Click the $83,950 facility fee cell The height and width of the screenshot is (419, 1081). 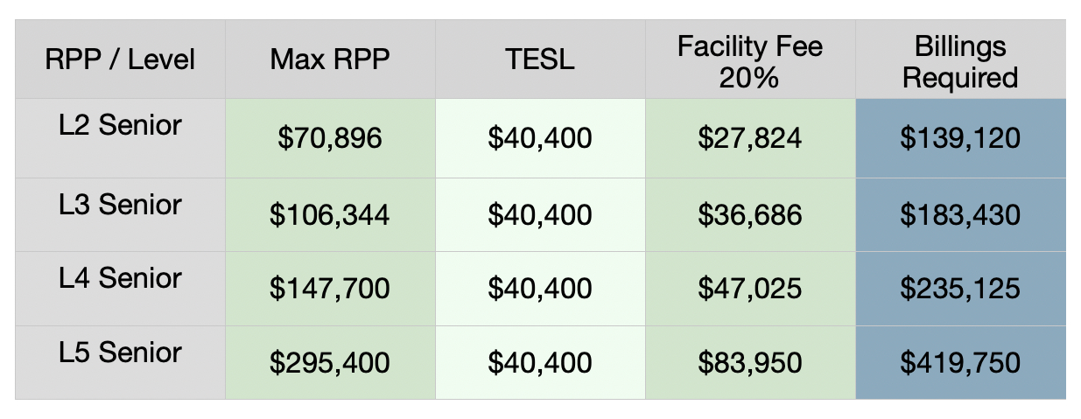750,363
